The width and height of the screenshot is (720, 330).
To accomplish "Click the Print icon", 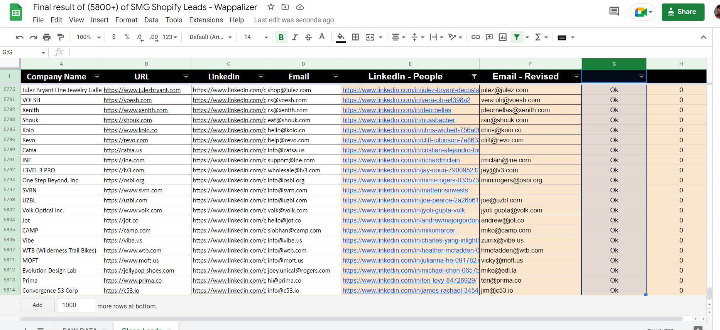I will 47,37.
